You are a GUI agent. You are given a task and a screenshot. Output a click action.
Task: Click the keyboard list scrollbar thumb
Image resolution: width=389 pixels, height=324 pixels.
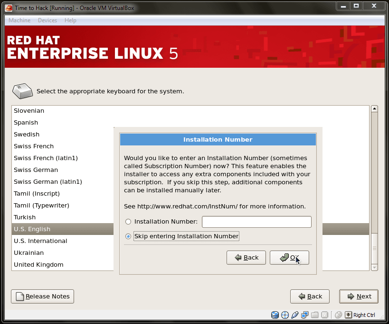point(374,249)
